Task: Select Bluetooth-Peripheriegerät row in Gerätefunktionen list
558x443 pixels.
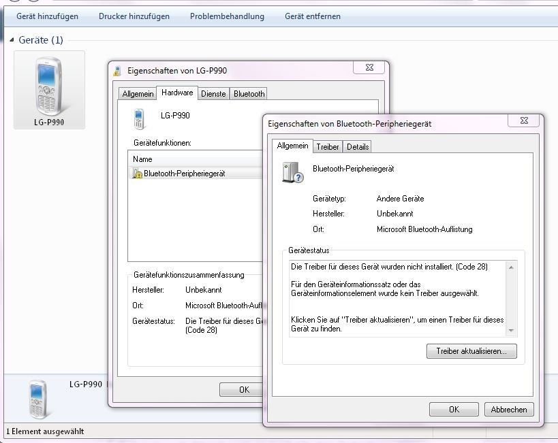Action: click(x=196, y=174)
